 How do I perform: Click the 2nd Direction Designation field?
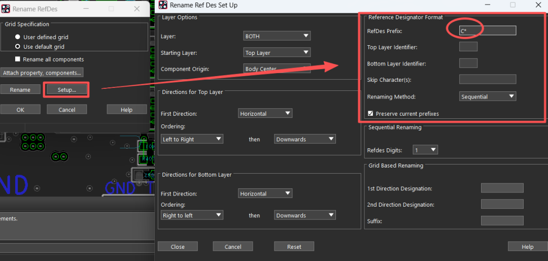click(502, 204)
